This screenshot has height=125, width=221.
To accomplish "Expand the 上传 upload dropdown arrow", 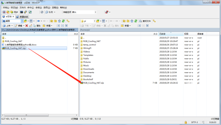I will (x=12, y=26).
